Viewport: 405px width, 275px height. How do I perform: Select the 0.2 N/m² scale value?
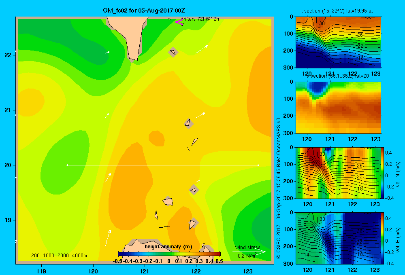[247, 256]
